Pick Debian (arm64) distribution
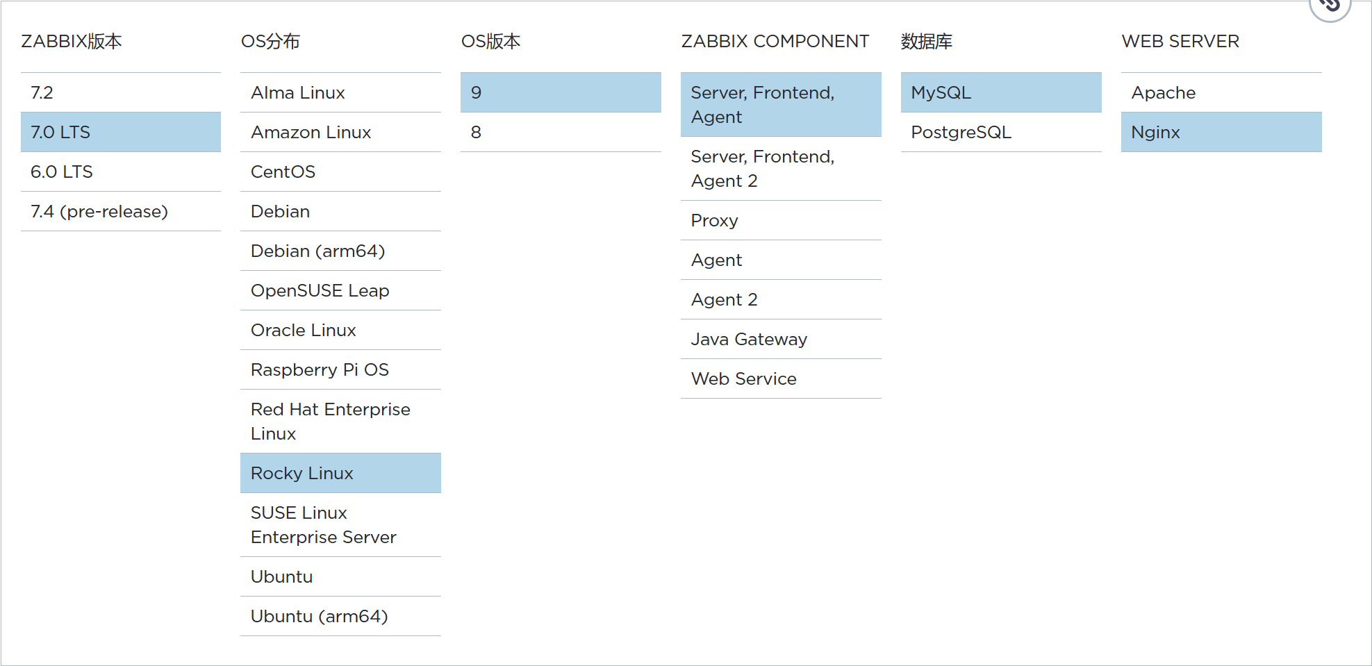Image resolution: width=1372 pixels, height=666 pixels. pos(340,251)
